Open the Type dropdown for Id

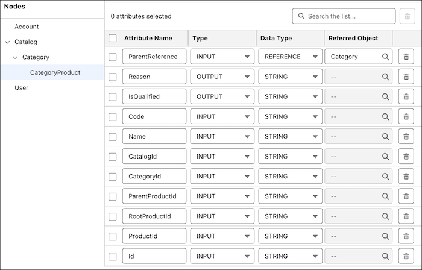[222, 256]
